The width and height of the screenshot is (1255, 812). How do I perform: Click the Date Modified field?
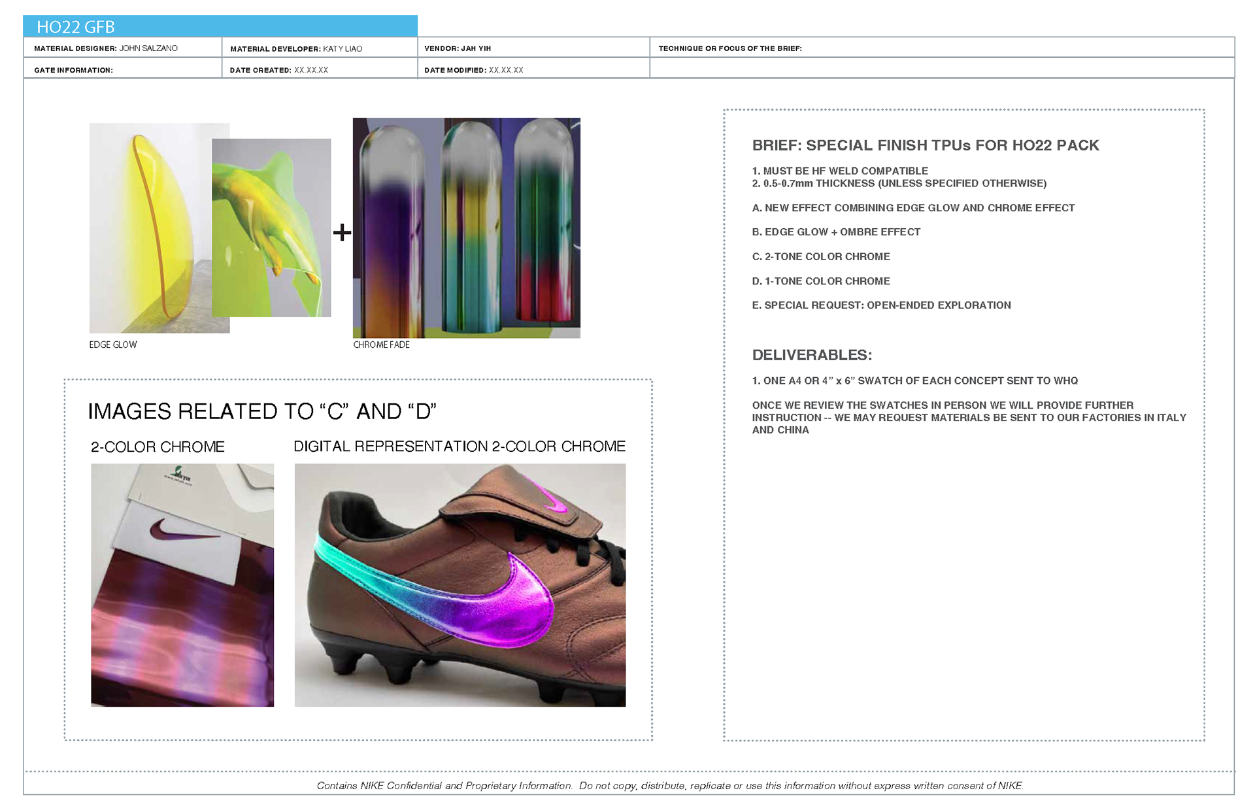[x=533, y=70]
